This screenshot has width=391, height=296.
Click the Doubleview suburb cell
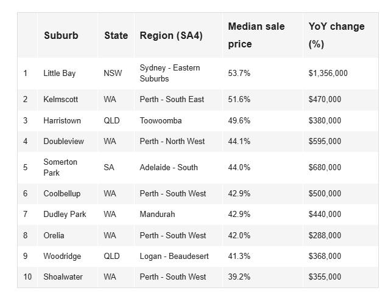(63, 141)
